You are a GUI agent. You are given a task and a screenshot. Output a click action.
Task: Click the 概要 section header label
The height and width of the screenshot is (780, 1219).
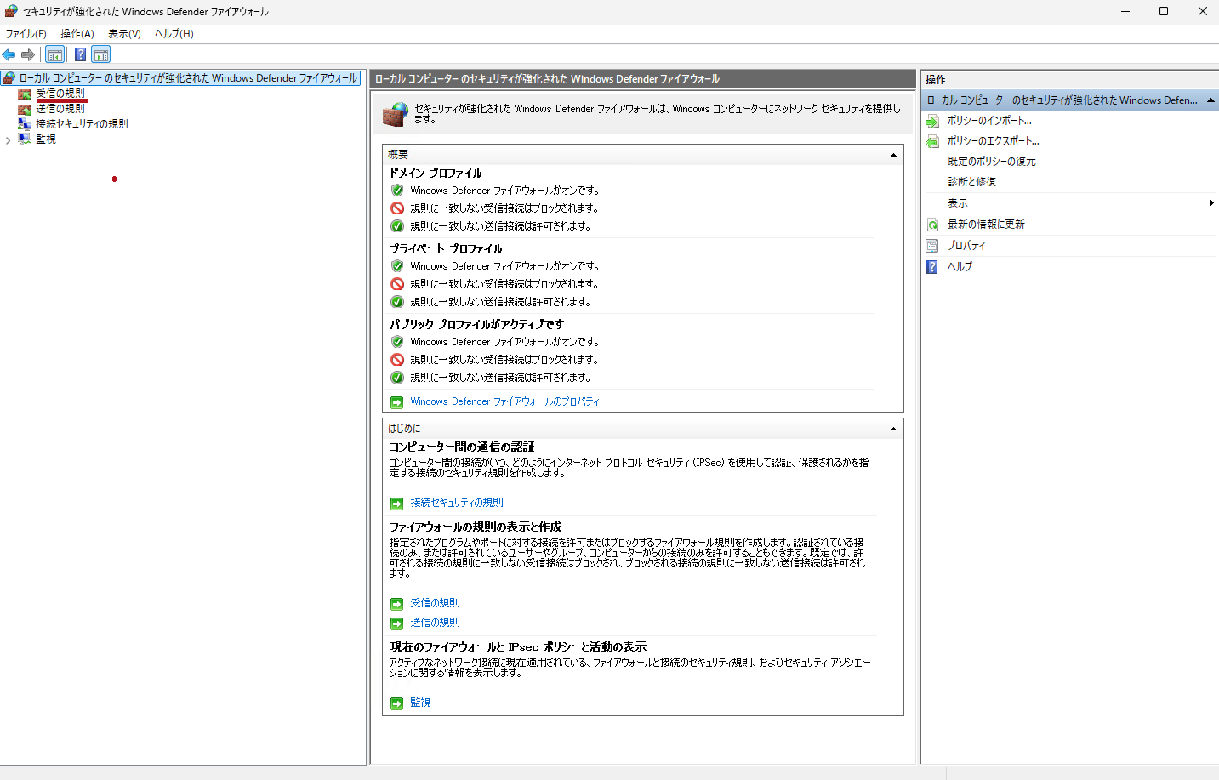(398, 155)
